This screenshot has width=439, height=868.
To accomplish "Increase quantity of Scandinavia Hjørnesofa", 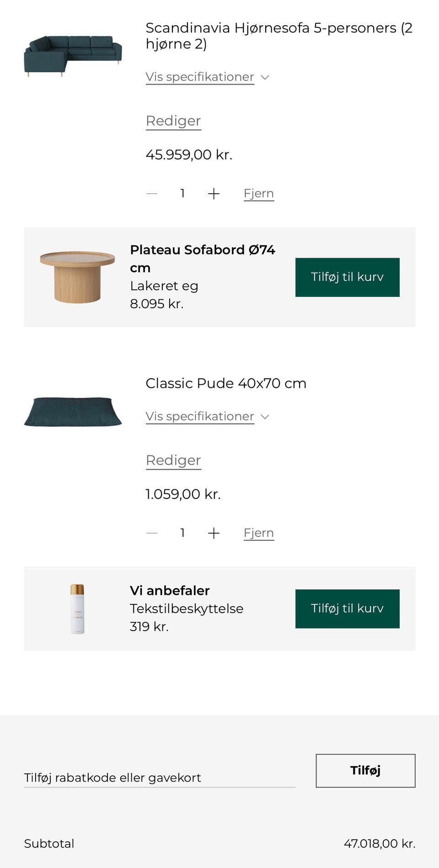I will (214, 193).
